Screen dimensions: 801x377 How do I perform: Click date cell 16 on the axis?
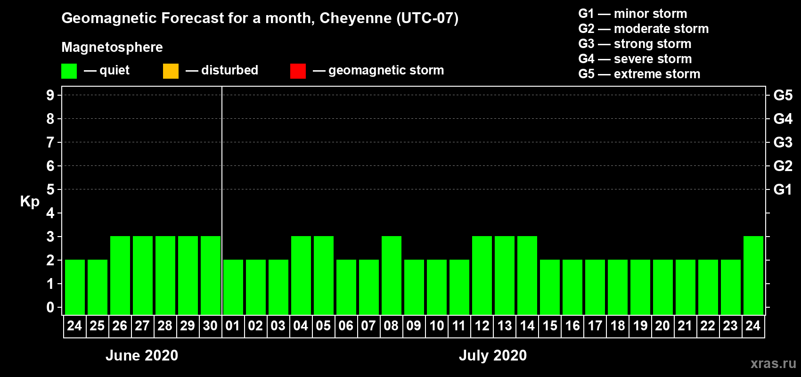[x=572, y=326]
